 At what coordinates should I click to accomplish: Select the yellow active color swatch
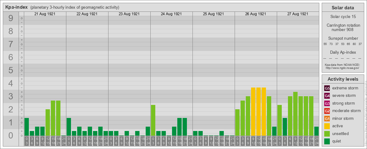(327, 126)
